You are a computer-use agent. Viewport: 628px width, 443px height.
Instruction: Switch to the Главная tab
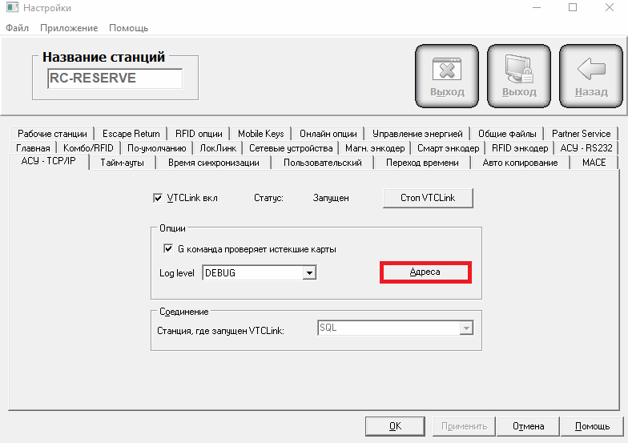[x=33, y=148]
